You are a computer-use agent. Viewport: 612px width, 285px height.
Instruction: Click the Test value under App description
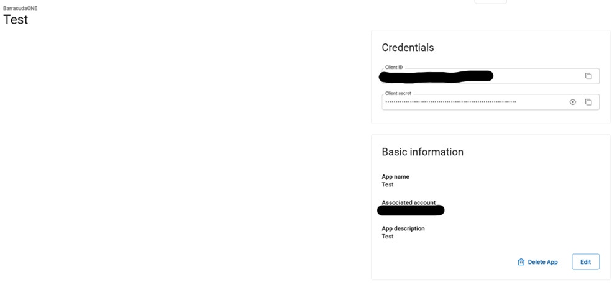388,237
